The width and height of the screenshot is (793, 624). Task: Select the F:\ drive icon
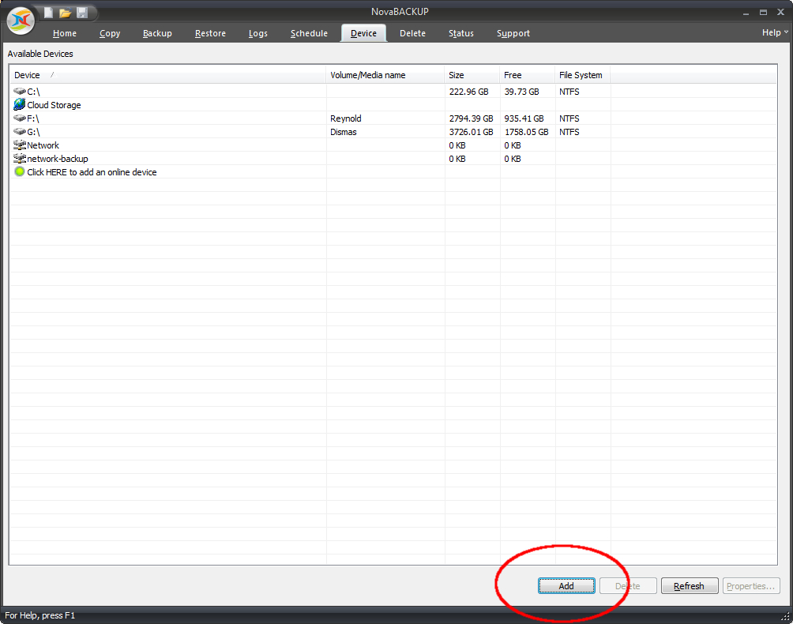tap(20, 118)
